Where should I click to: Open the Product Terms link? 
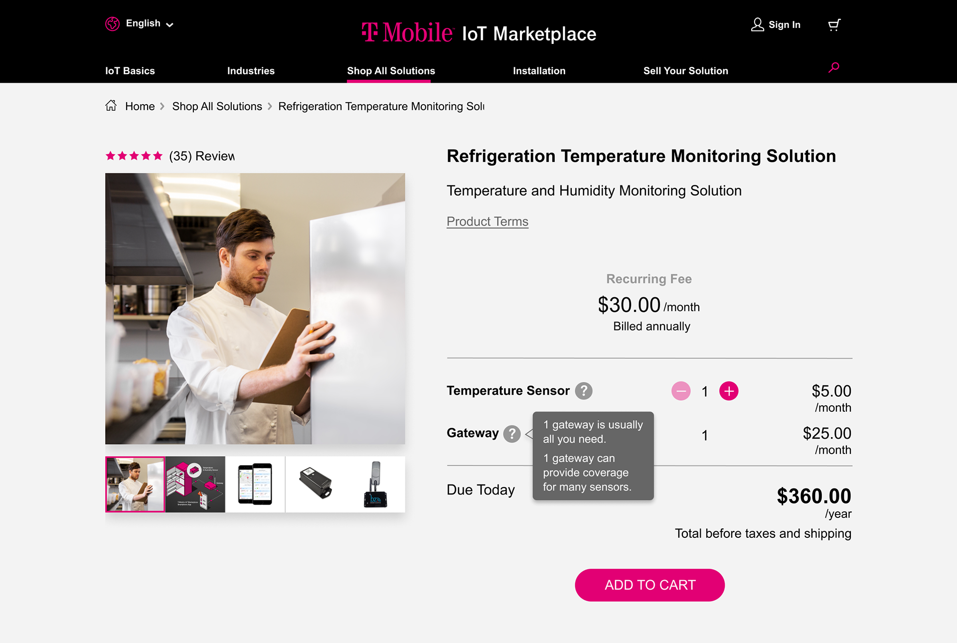pyautogui.click(x=487, y=221)
